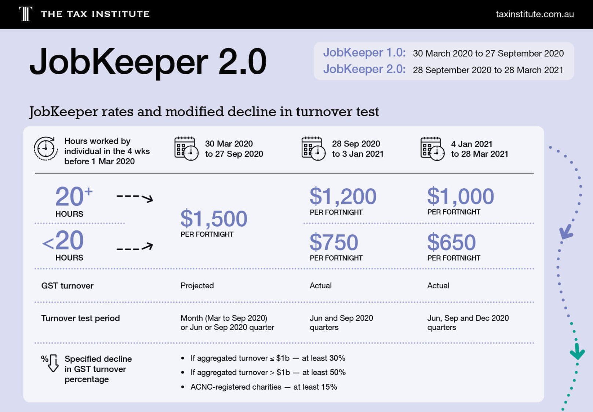Click "JobKeeper rates and modified decline" heading
Screen dimensions: 593x412
click(204, 112)
